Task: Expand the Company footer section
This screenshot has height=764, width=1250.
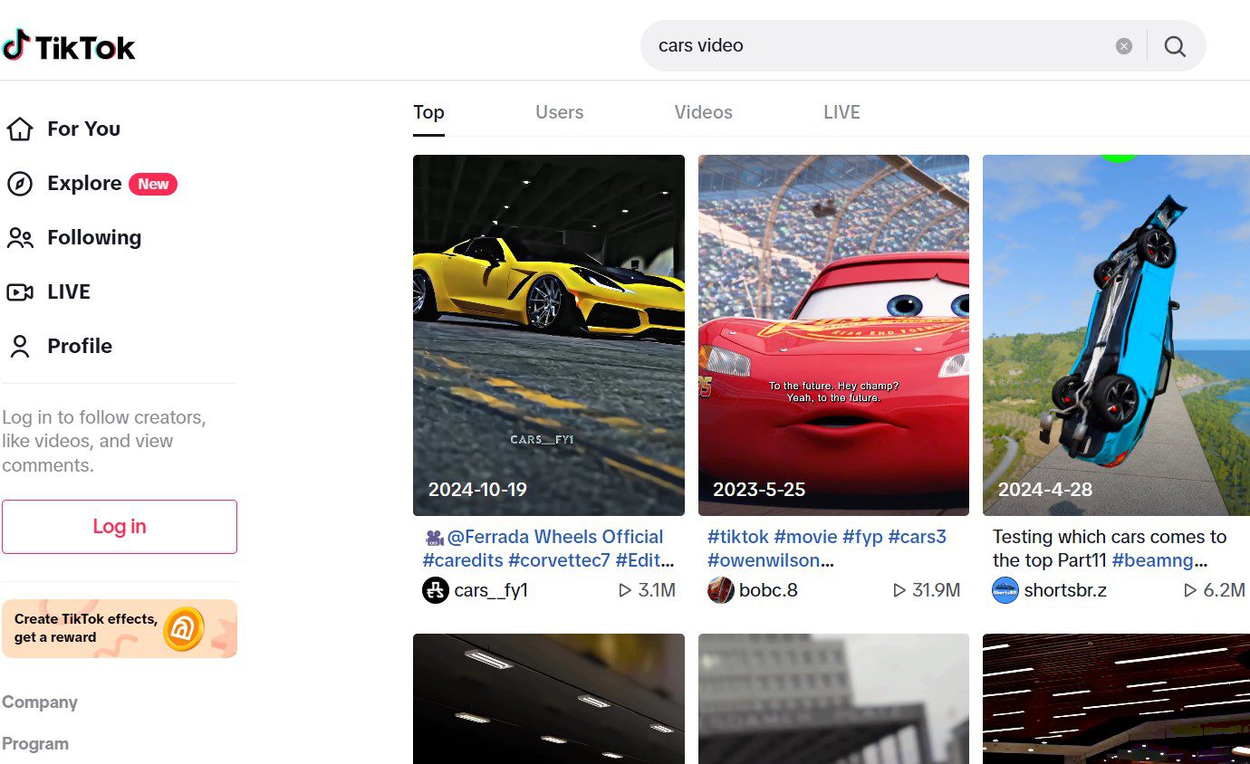Action: (x=40, y=702)
